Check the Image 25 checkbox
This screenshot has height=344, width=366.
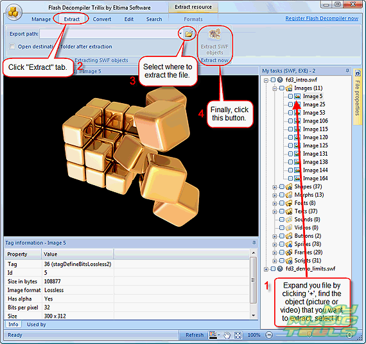(x=290, y=104)
